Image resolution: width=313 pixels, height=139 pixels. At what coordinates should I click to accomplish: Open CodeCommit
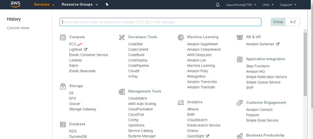pos(138,49)
